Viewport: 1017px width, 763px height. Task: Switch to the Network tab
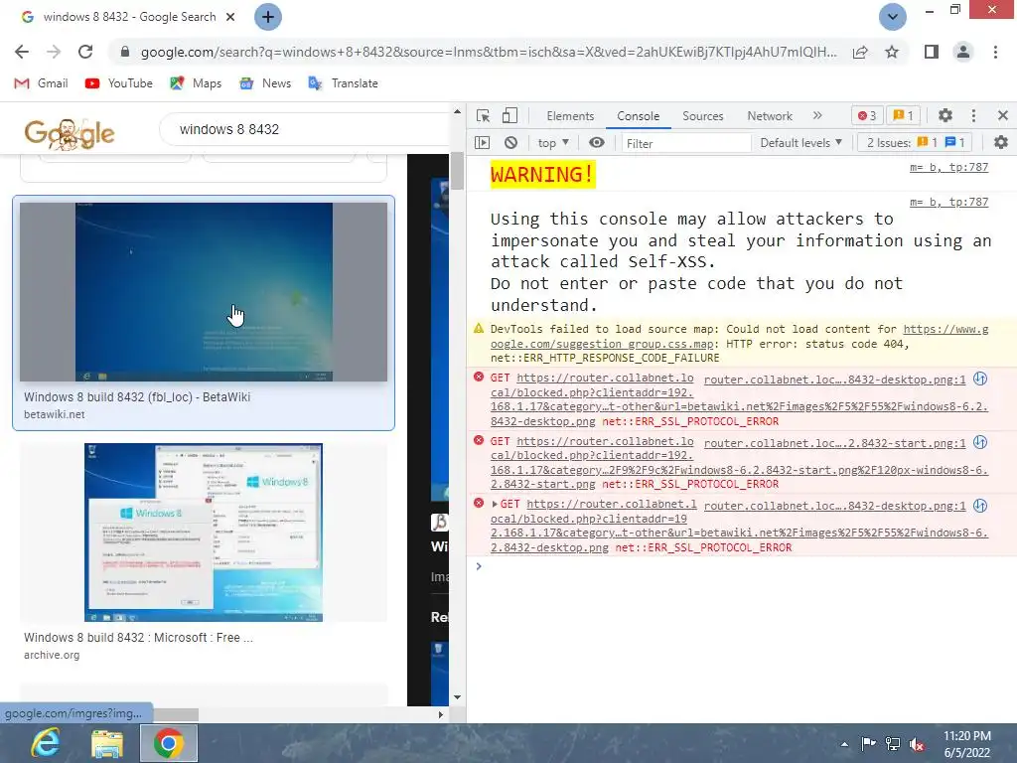[x=770, y=115]
